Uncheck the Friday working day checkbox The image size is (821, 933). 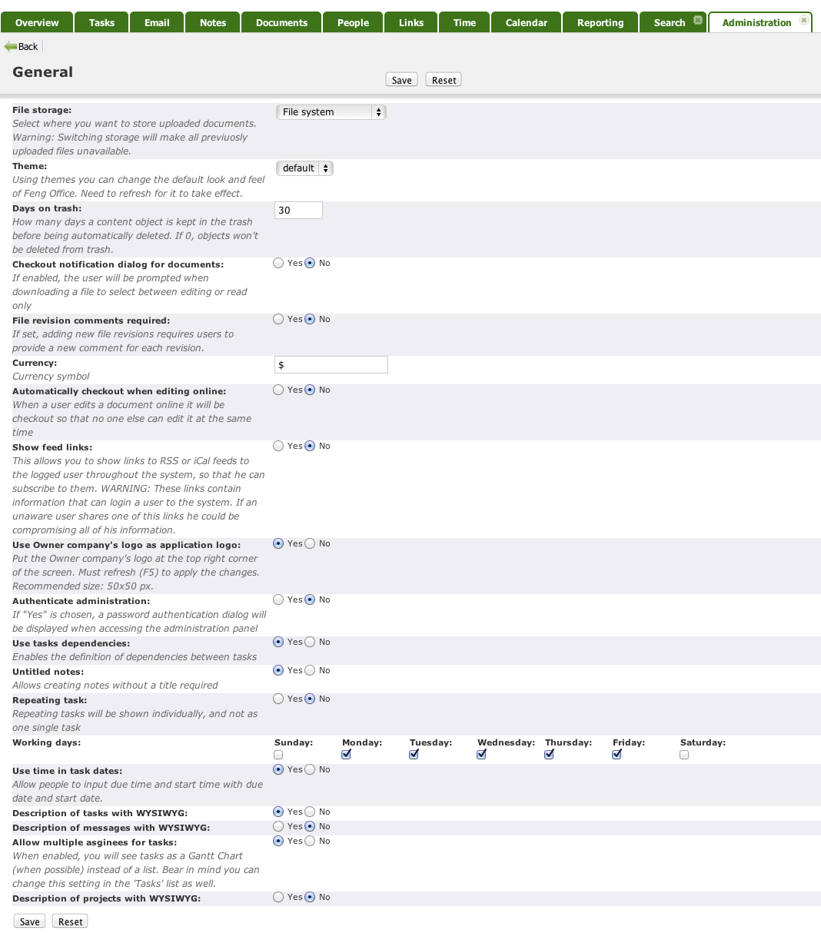click(617, 755)
